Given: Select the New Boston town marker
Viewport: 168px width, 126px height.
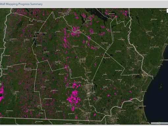Looking at the screenshot, I should coord(66,88).
